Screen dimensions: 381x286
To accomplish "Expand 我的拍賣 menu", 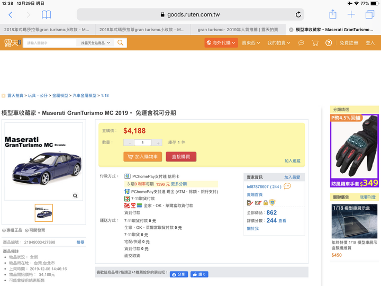I will tap(279, 43).
